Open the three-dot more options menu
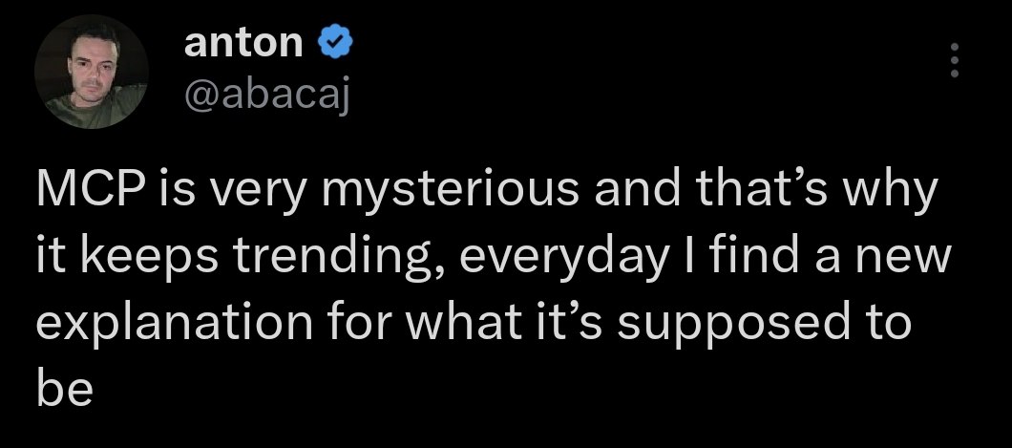The image size is (1012, 448). 951,62
